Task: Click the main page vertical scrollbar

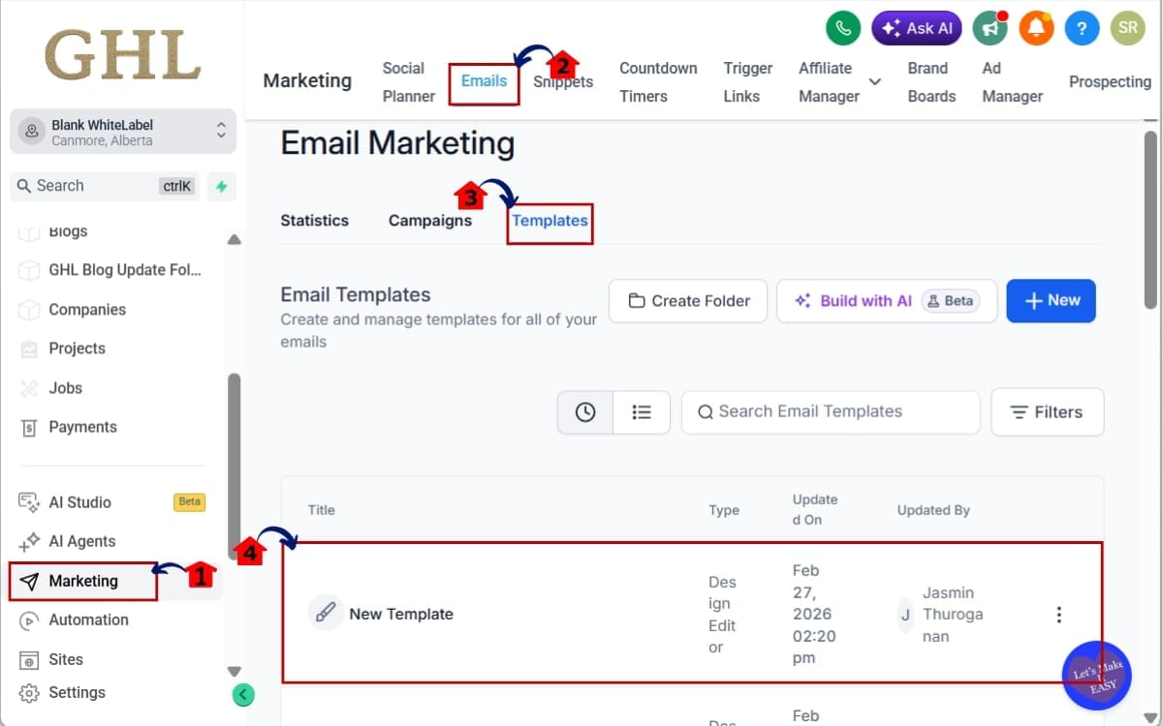Action: (x=1150, y=221)
